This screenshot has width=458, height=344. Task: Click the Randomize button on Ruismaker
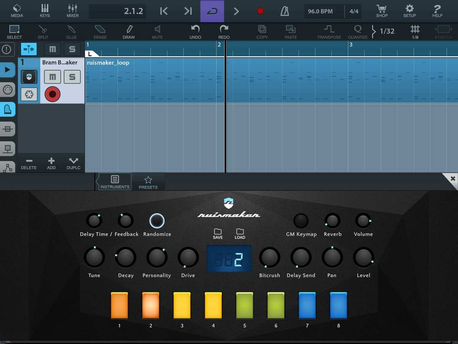coord(157,221)
